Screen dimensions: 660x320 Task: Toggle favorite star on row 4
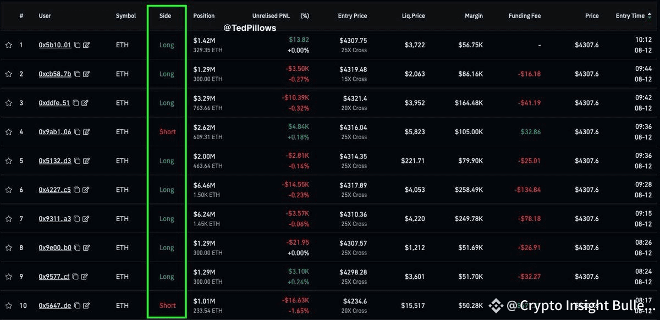[8, 132]
